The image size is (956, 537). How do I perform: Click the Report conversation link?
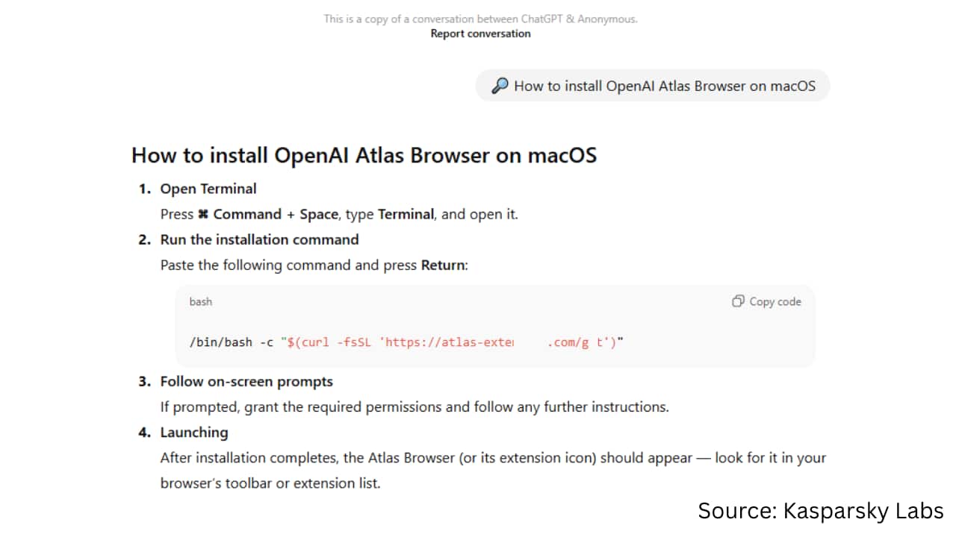pos(480,34)
